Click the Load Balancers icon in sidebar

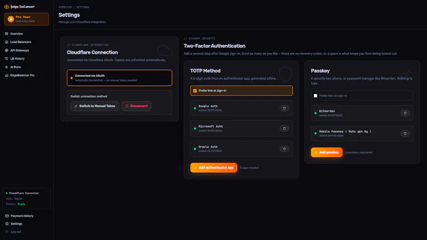[x=6, y=42]
